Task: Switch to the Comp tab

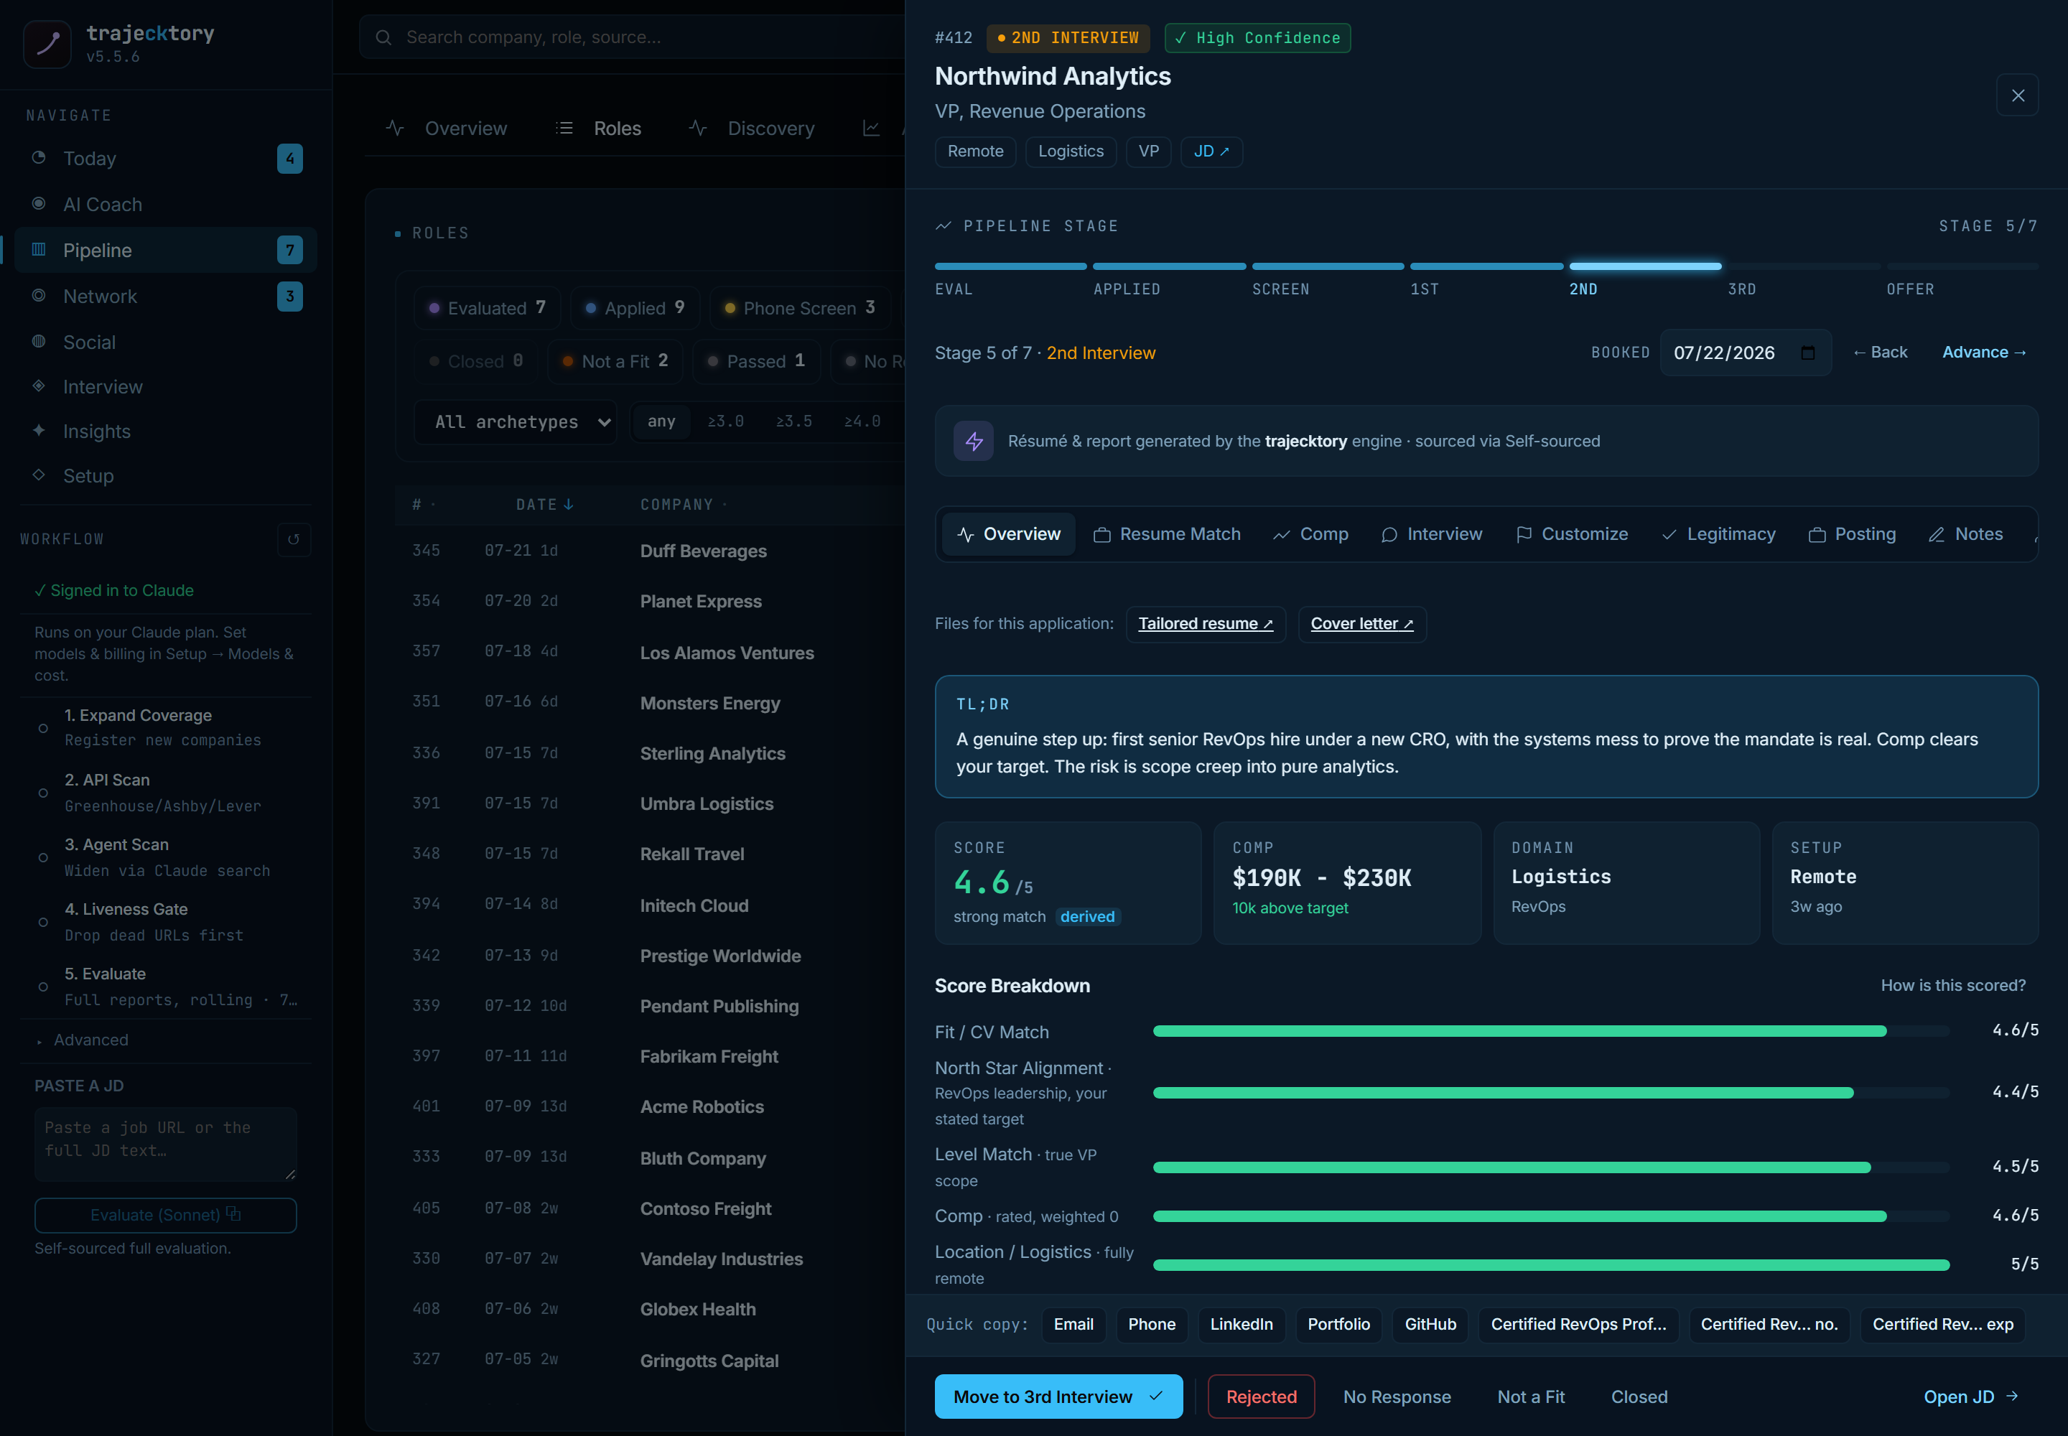Action: (x=1311, y=534)
